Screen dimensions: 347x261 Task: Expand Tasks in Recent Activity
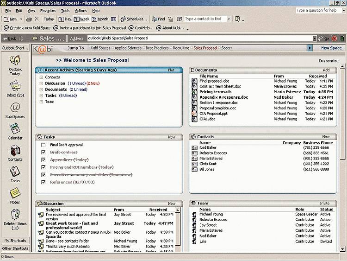(41, 96)
